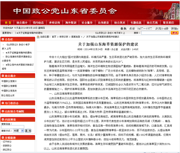Click the 首页 breadcrumb link

coord(54,37)
